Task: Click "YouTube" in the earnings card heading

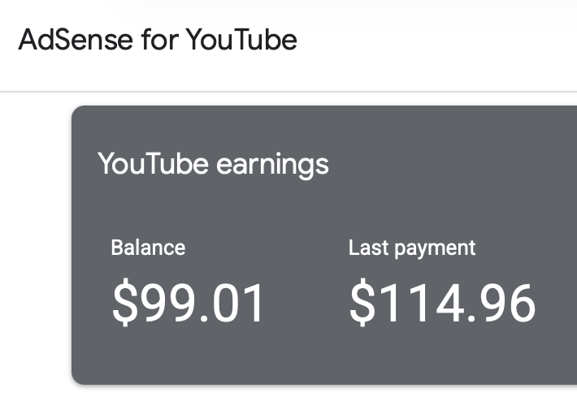Action: 153,163
